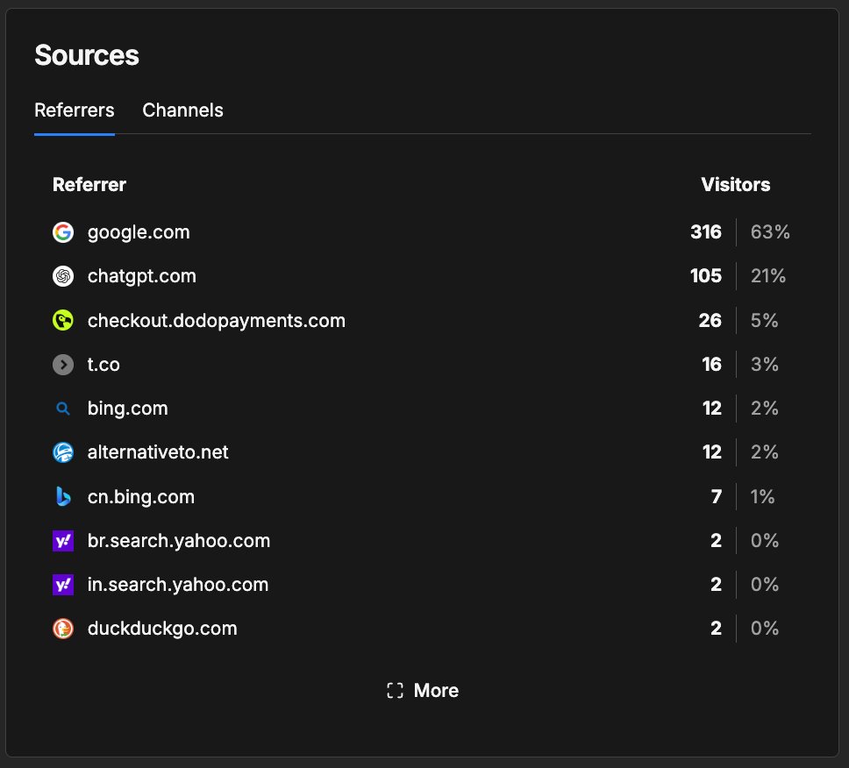Viewport: 849px width, 768px height.
Task: Click the 63% share for google.com
Action: (770, 232)
